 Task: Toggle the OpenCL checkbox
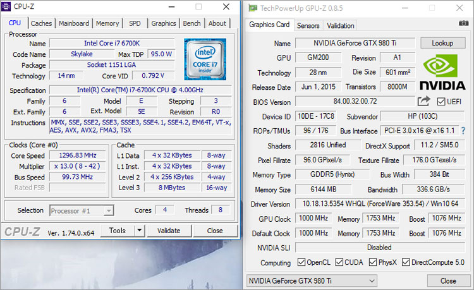click(302, 262)
